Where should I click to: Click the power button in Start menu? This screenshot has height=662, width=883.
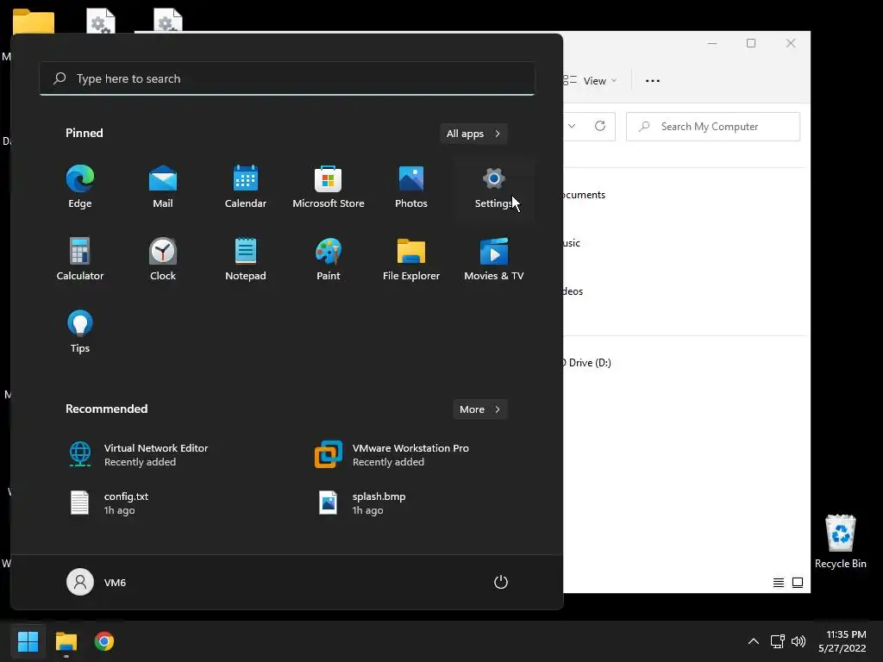point(501,582)
